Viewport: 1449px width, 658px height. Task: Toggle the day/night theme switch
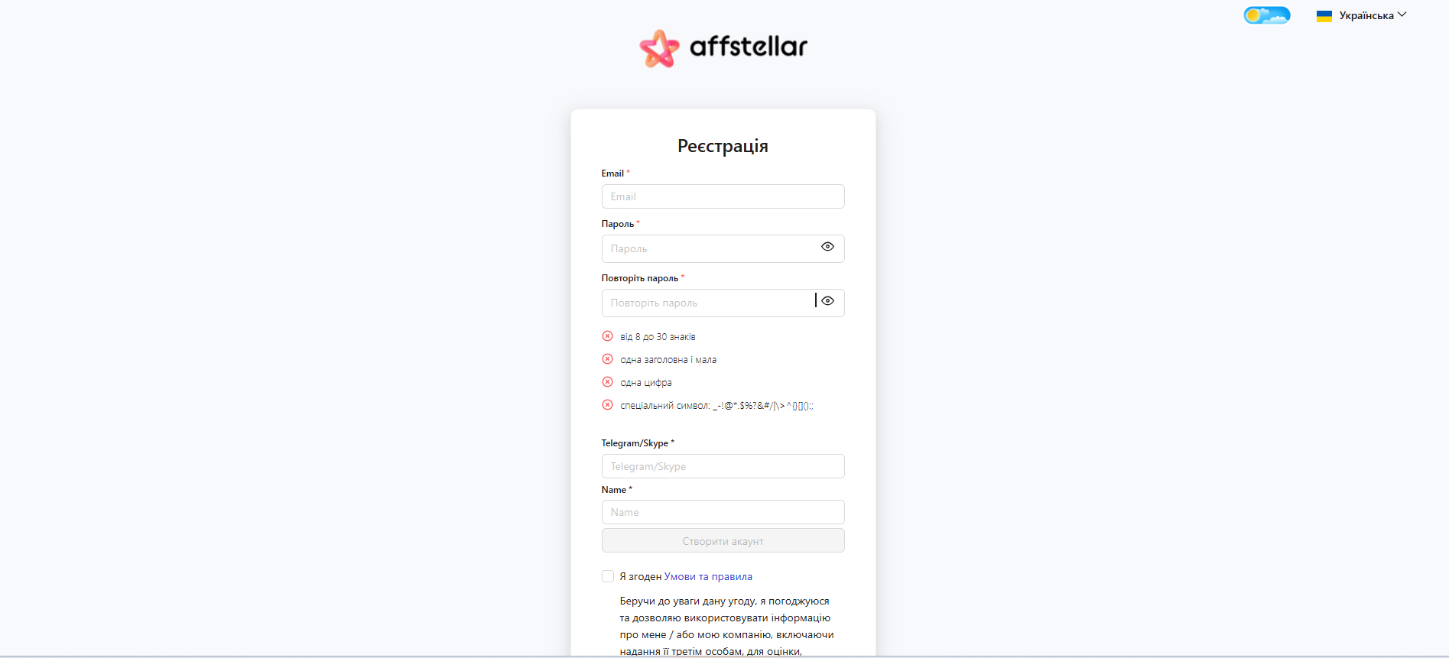pyautogui.click(x=1266, y=15)
